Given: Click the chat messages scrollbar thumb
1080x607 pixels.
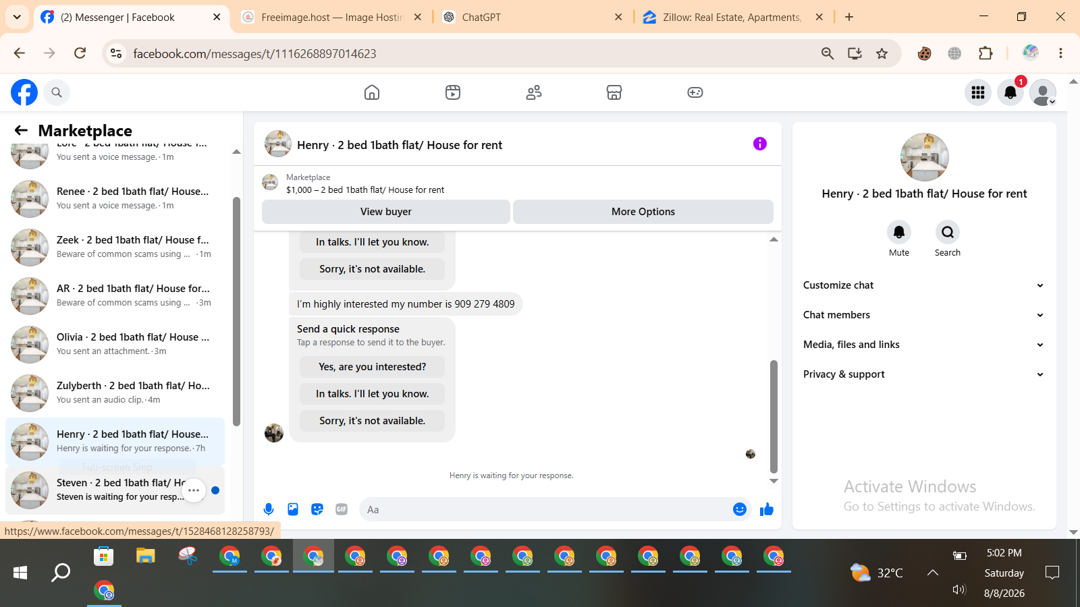Looking at the screenshot, I should point(774,416).
